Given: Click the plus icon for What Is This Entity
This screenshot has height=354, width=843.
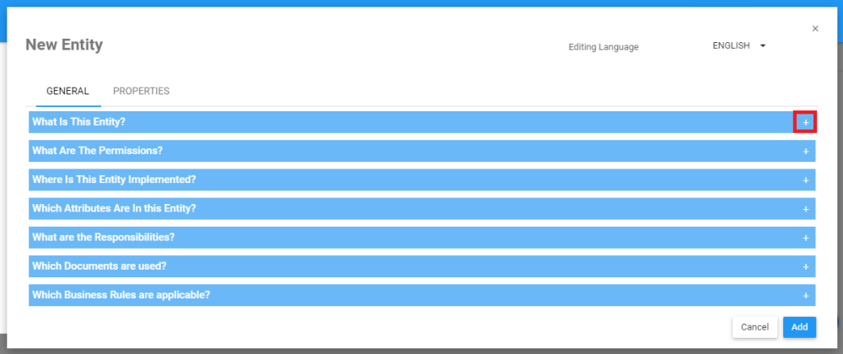Looking at the screenshot, I should [805, 123].
